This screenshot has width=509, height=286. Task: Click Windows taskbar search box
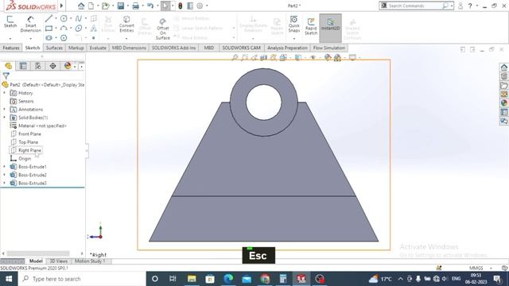pos(82,279)
